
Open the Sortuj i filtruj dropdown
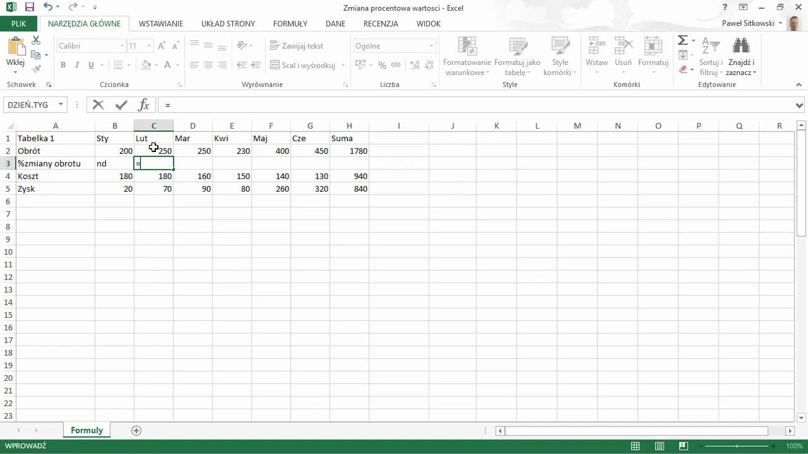point(711,55)
